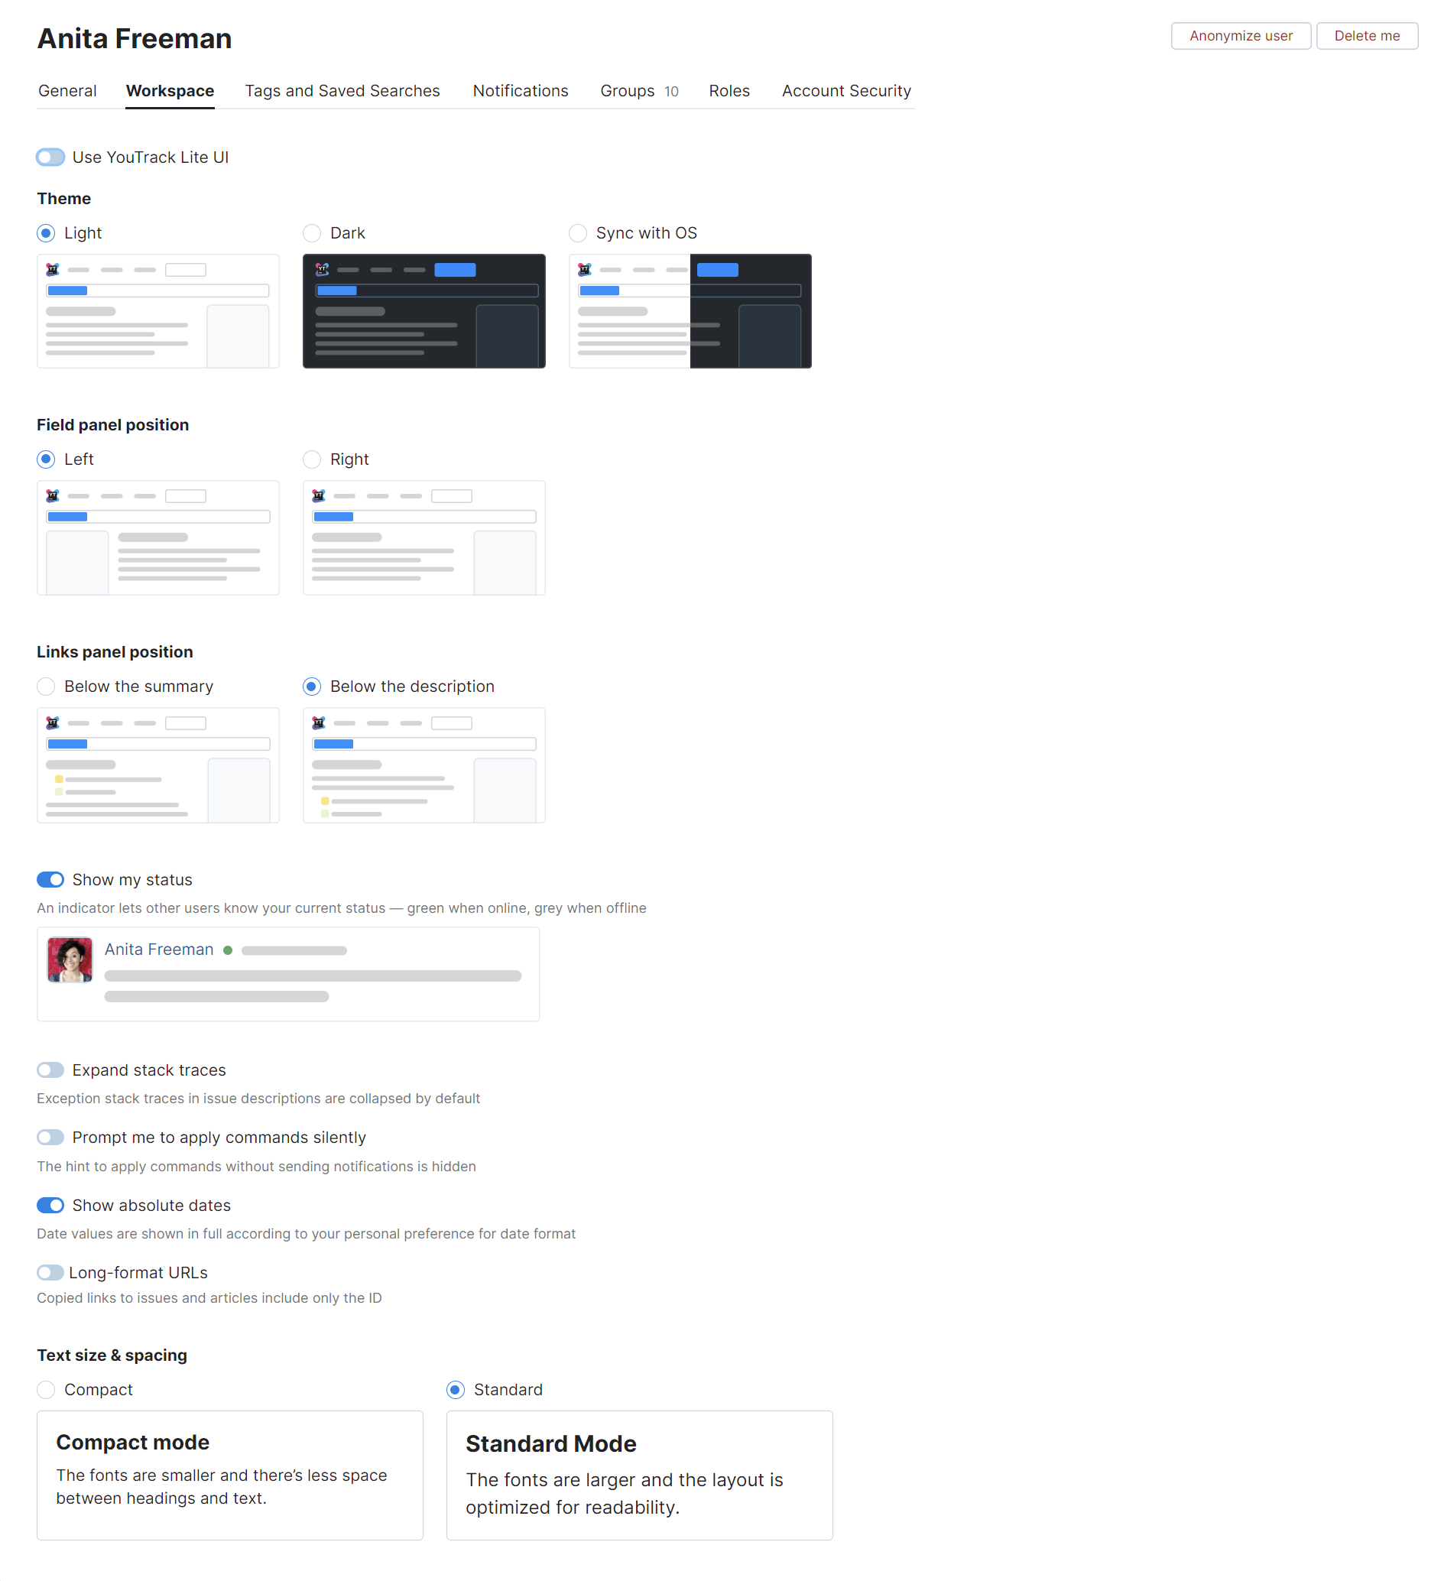
Task: Open the Roles tab
Action: (x=729, y=90)
